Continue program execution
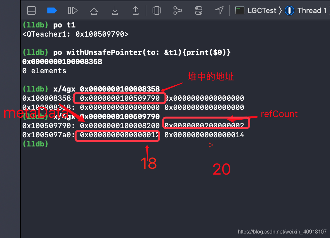 click(x=73, y=10)
